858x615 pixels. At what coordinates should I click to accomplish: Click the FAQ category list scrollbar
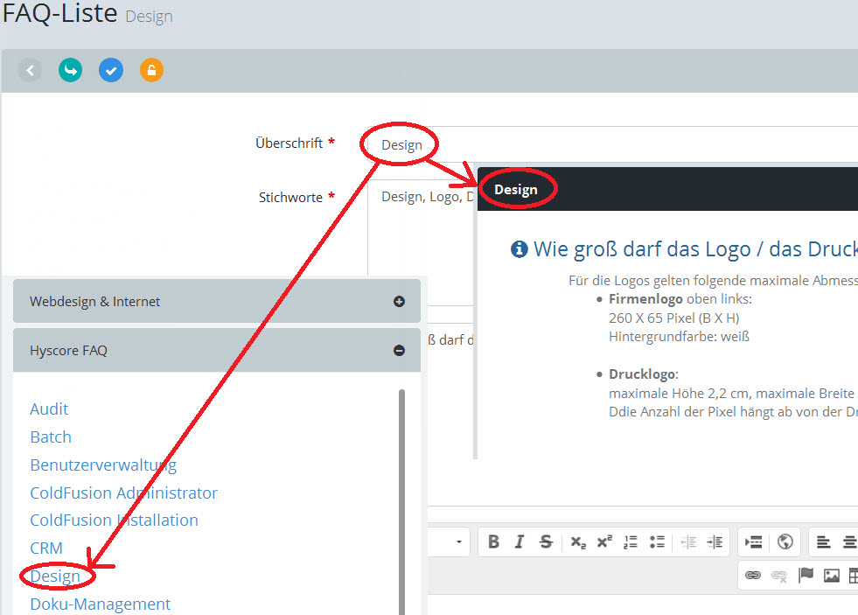(402, 490)
